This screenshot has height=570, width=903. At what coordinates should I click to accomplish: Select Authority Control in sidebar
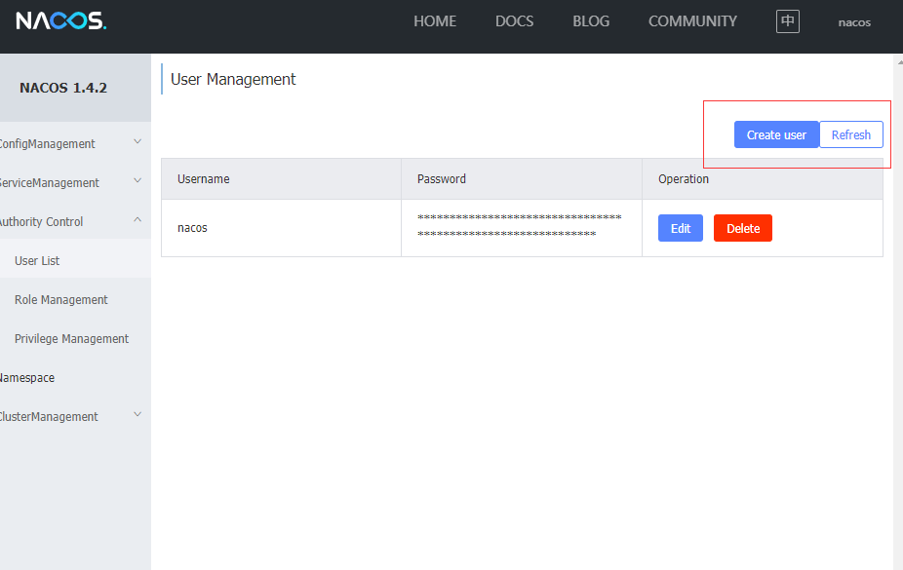42,221
